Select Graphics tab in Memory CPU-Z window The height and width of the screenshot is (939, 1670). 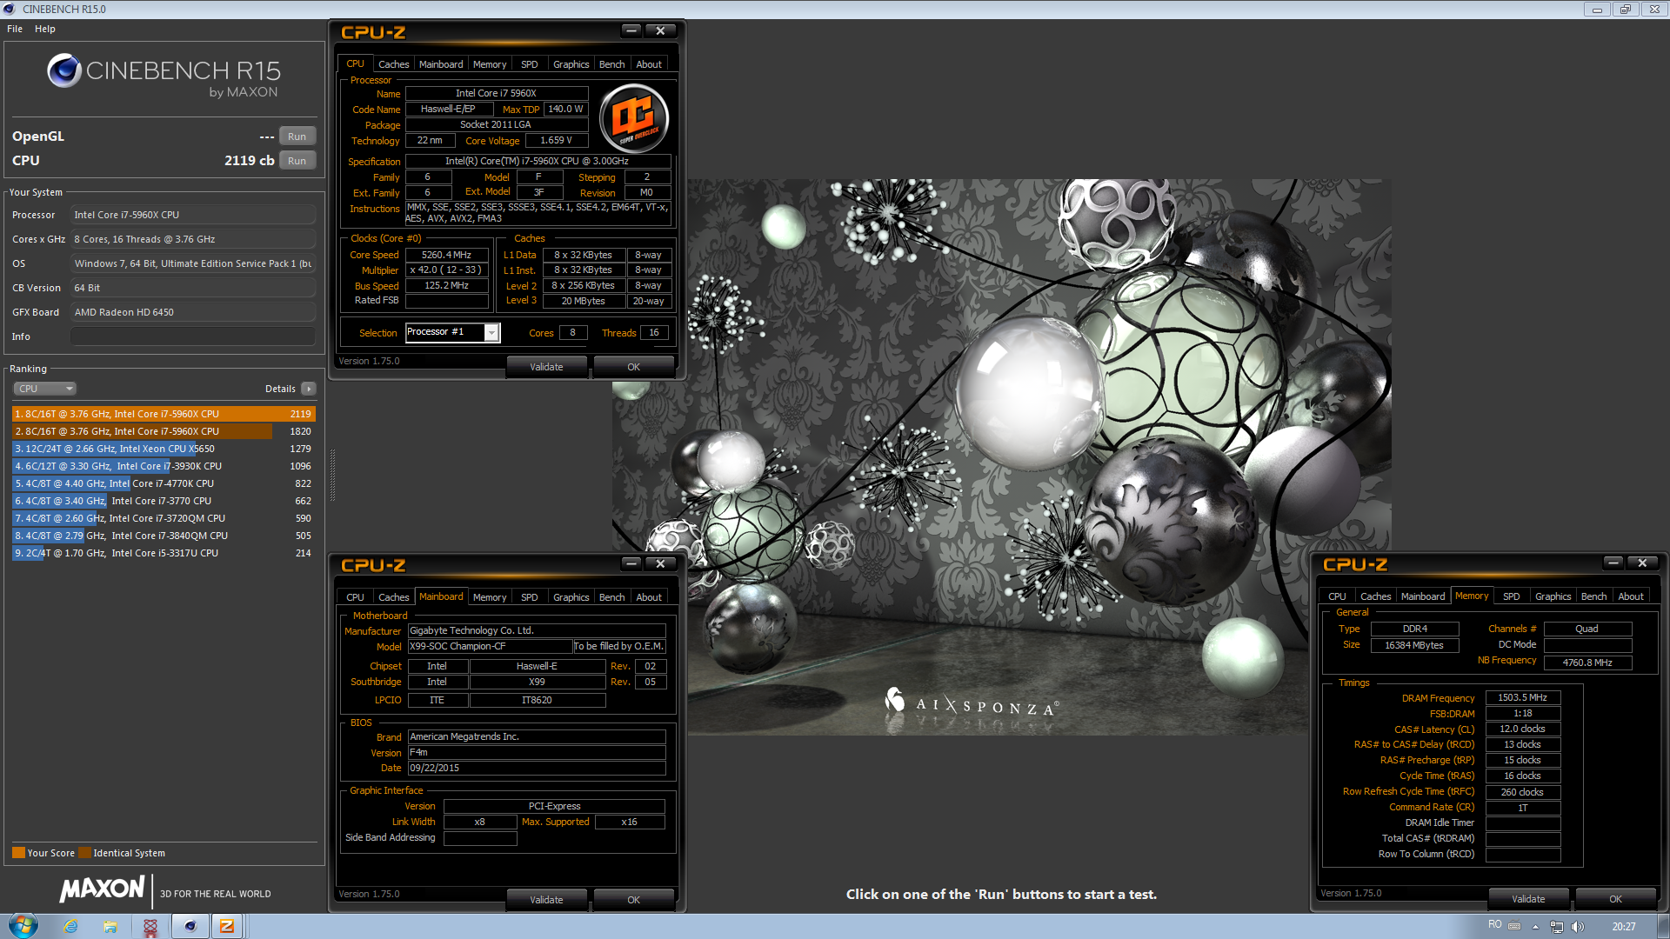click(x=1553, y=596)
